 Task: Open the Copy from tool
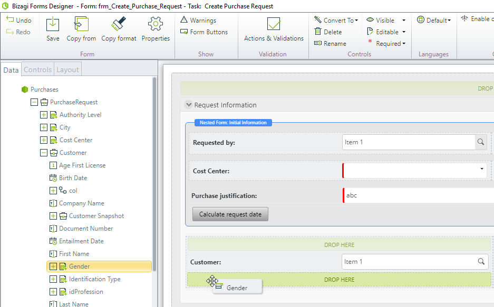click(81, 29)
